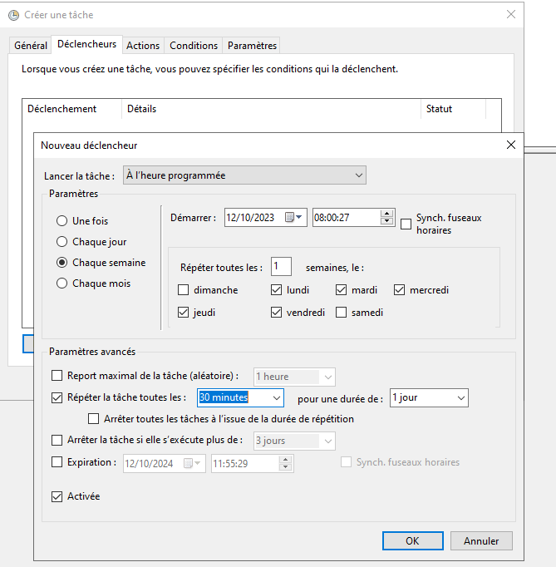This screenshot has height=567, width=556.
Task: Enable Synch. fuseaux horaires next to start time
Action: point(406,224)
